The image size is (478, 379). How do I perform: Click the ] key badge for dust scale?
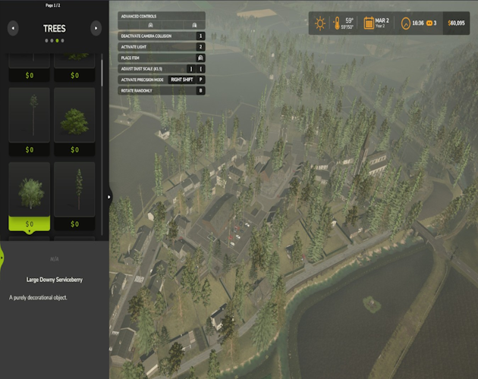click(x=191, y=69)
